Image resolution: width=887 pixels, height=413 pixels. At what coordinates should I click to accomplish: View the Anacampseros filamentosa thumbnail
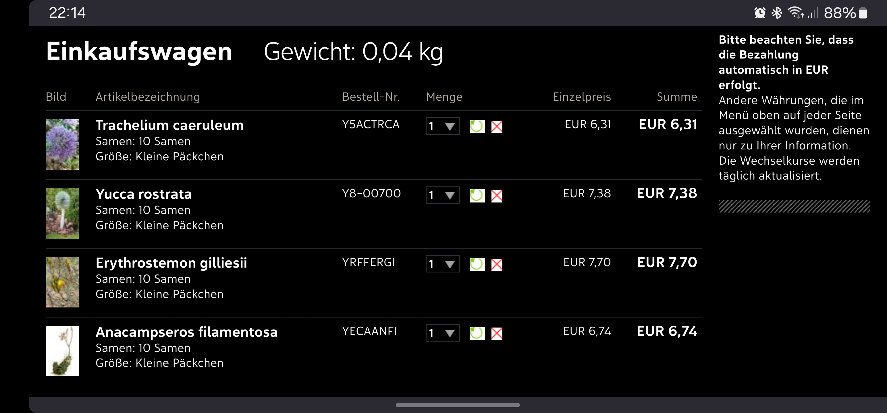pyautogui.click(x=62, y=351)
